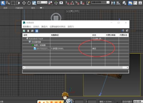This screenshot has width=143, height=103.
Task: Click the 自动关键点 Auto Key button
Action: (x=127, y=102)
